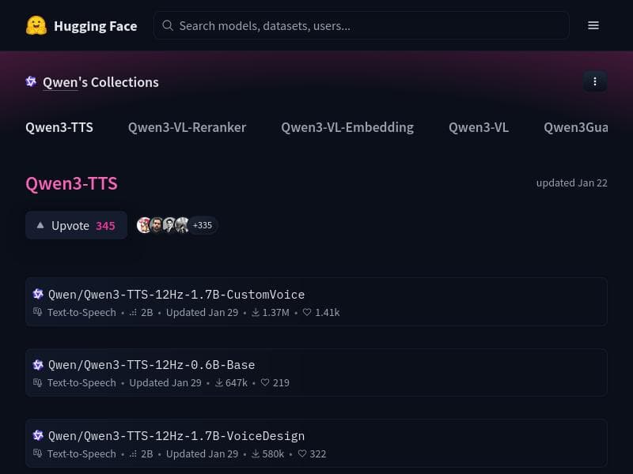Toggle the like heart on VoiceDesign model
Image resolution: width=633 pixels, height=474 pixels.
tap(301, 453)
